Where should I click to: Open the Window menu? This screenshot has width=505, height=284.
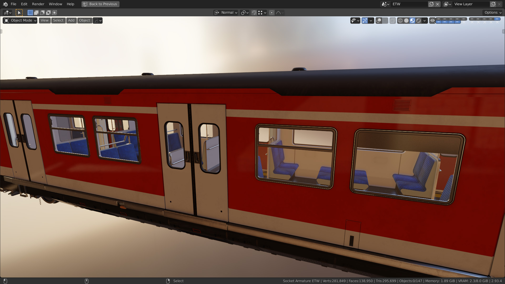55,4
